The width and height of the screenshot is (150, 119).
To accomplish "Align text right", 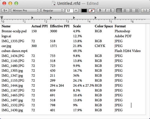I will [130, 11].
